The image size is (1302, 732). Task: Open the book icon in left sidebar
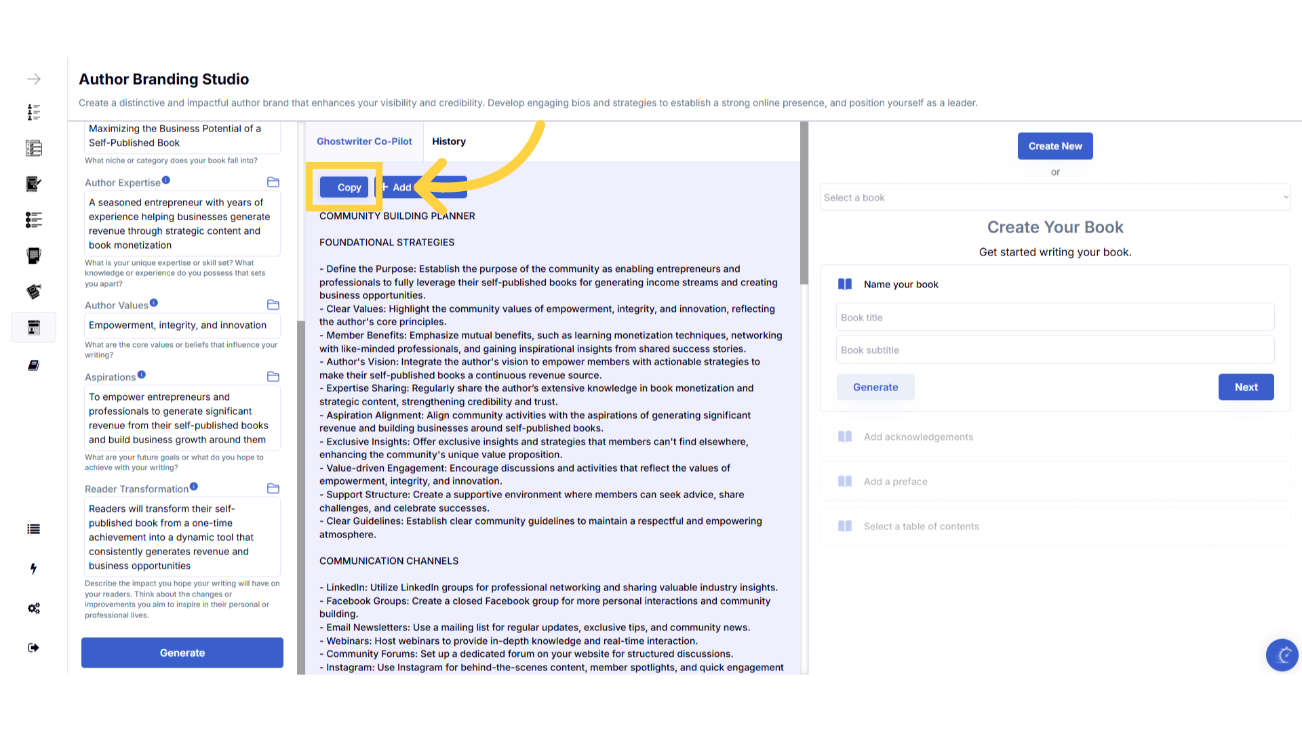pyautogui.click(x=34, y=365)
